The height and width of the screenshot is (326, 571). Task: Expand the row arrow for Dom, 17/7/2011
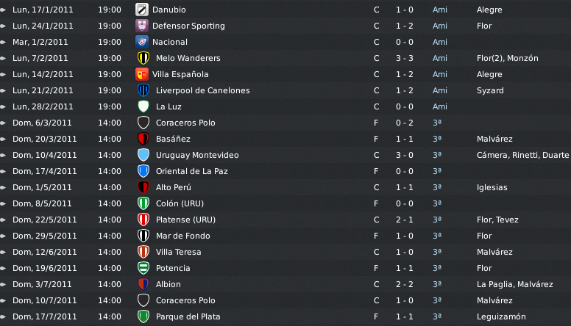pos(3,316)
